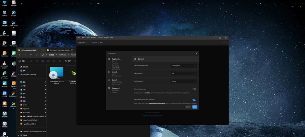This screenshot has width=305, height=137.
Task: Click TEMP (G:) in Explorer address bar
Action: (x=62, y=55)
